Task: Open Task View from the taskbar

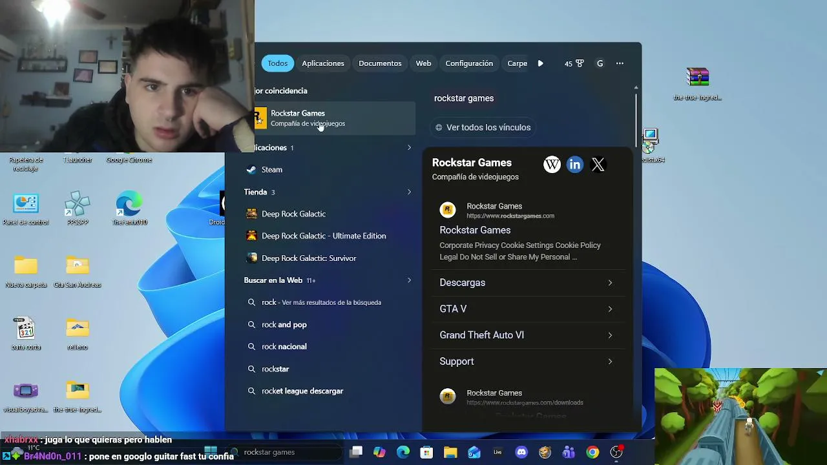Action: (356, 452)
